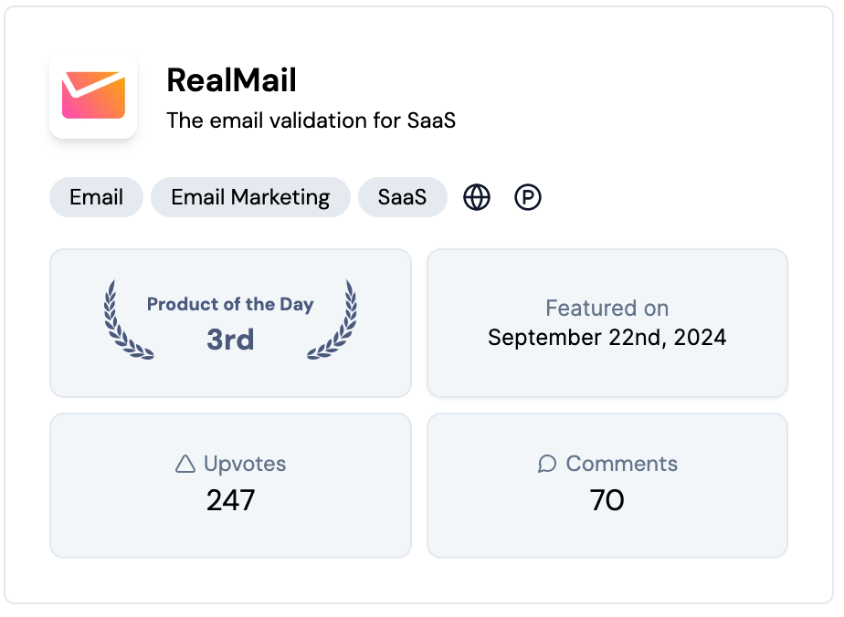Click the email validation tagline text
Image resolution: width=844 pixels, height=617 pixels.
311,120
